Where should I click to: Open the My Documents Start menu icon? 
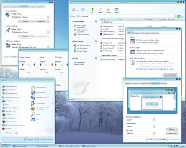[33, 87]
